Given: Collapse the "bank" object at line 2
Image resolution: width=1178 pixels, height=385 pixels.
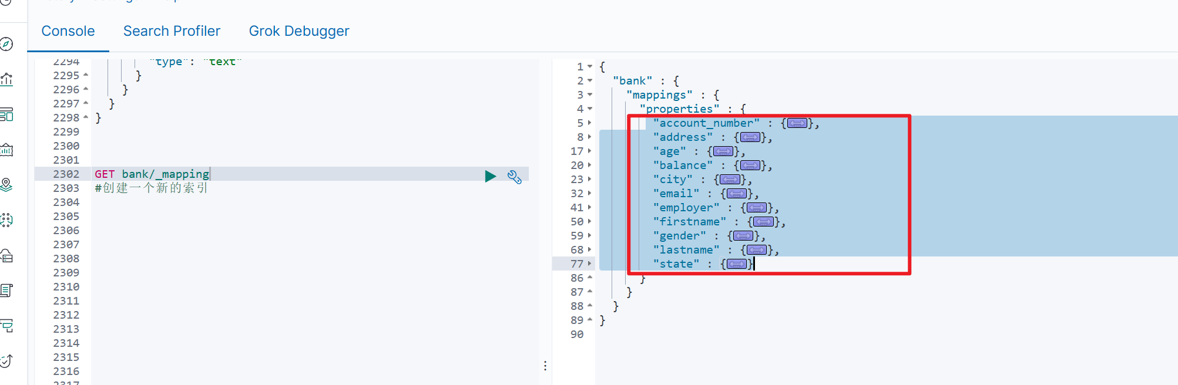Looking at the screenshot, I should [590, 81].
